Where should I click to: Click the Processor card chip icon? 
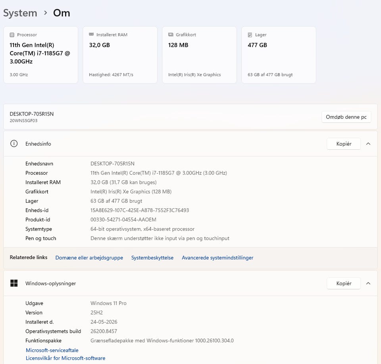coord(12,35)
